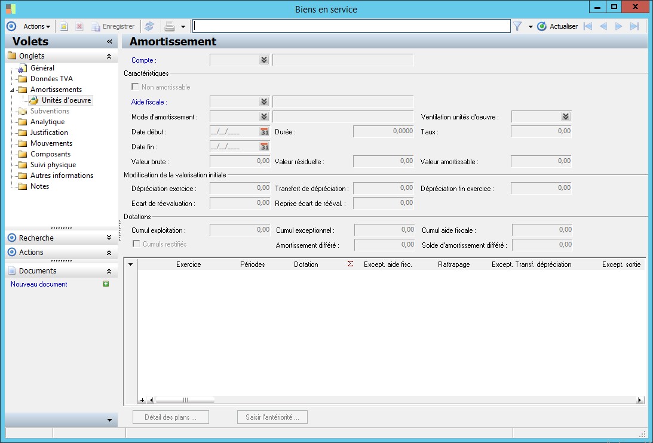Open the Analytique tab
The image size is (653, 443).
tap(47, 122)
